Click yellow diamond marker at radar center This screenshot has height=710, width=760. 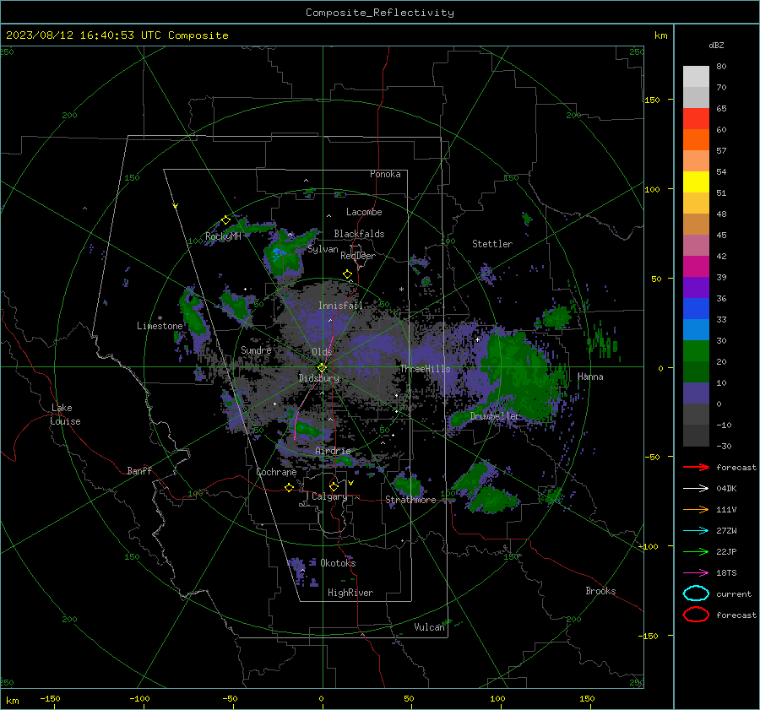tap(322, 367)
